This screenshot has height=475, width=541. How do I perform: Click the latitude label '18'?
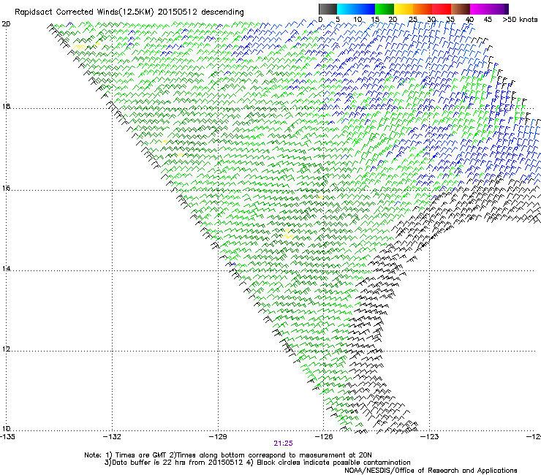pyautogui.click(x=6, y=106)
